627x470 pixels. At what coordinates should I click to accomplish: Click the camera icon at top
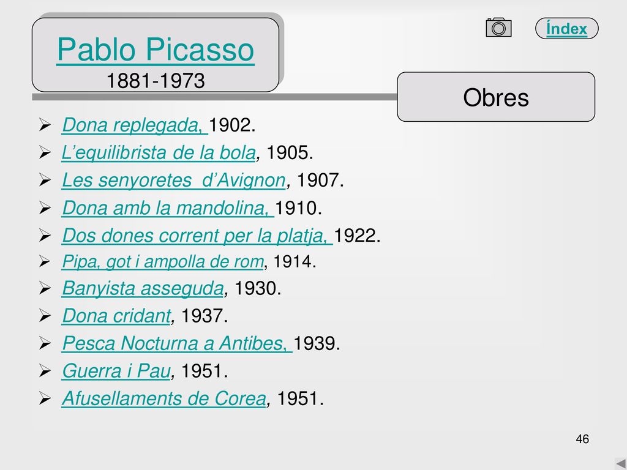[x=498, y=28]
